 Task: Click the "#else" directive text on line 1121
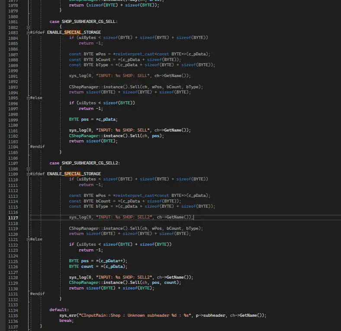point(36,239)
